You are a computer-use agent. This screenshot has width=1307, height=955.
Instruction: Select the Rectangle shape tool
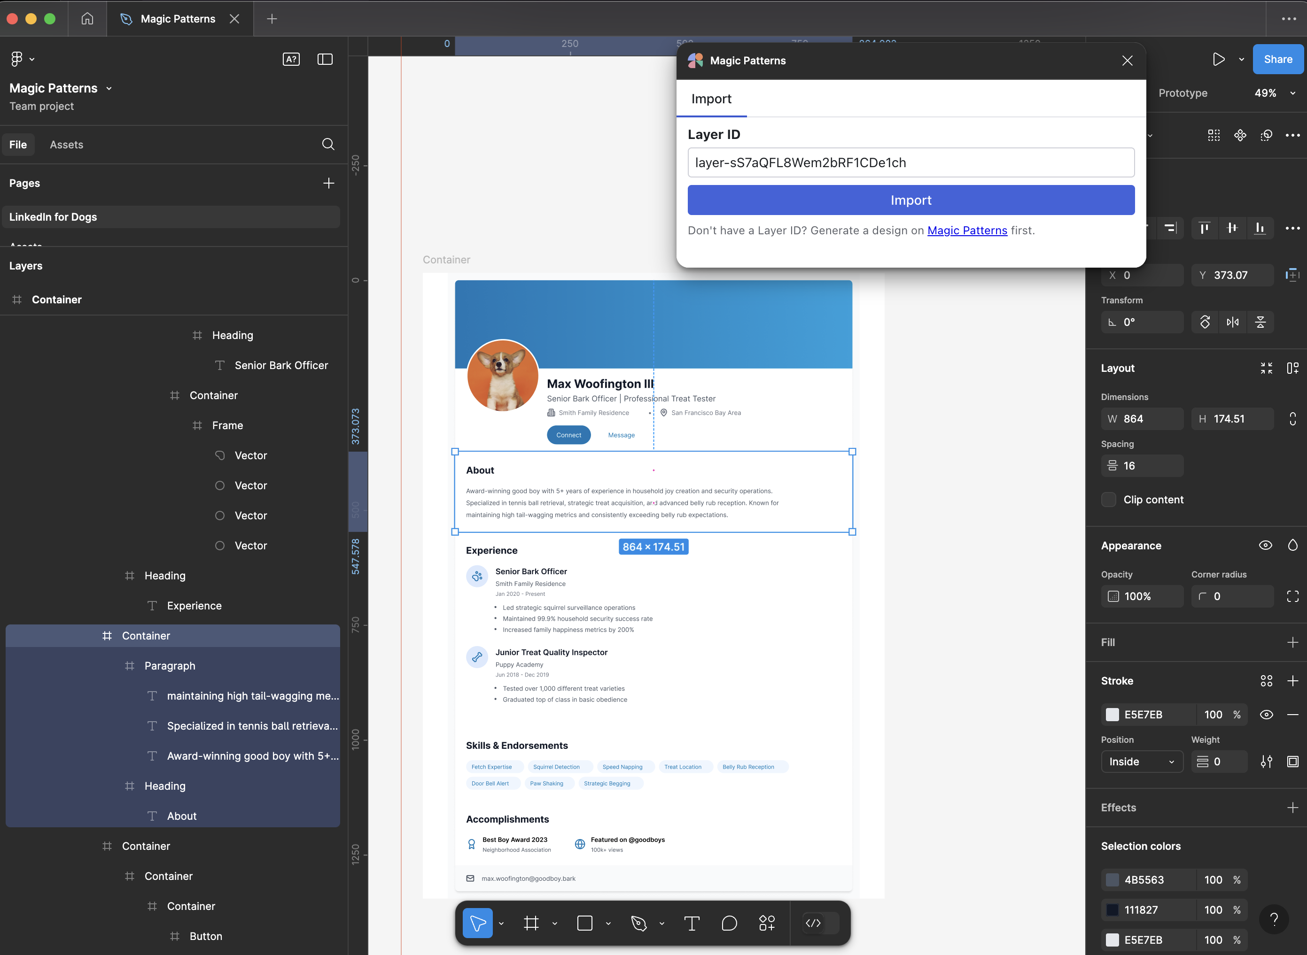pos(585,923)
